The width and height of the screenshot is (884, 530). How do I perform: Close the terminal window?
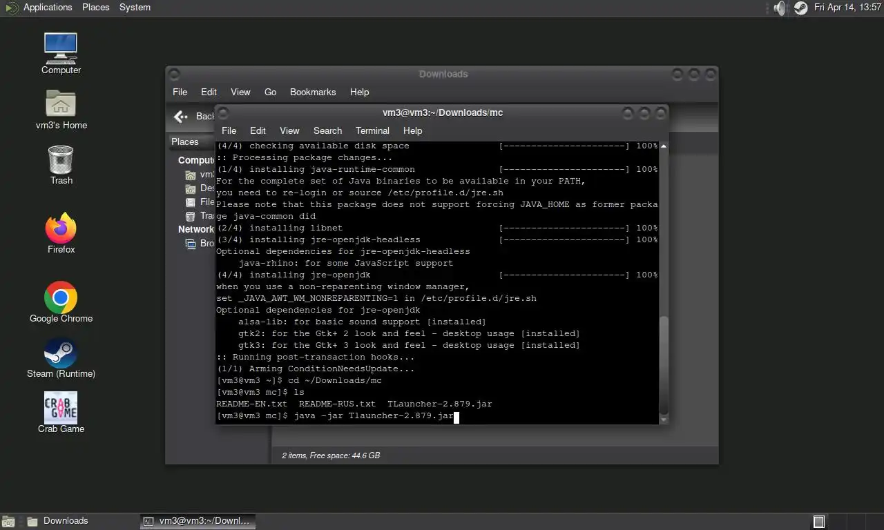(661, 112)
